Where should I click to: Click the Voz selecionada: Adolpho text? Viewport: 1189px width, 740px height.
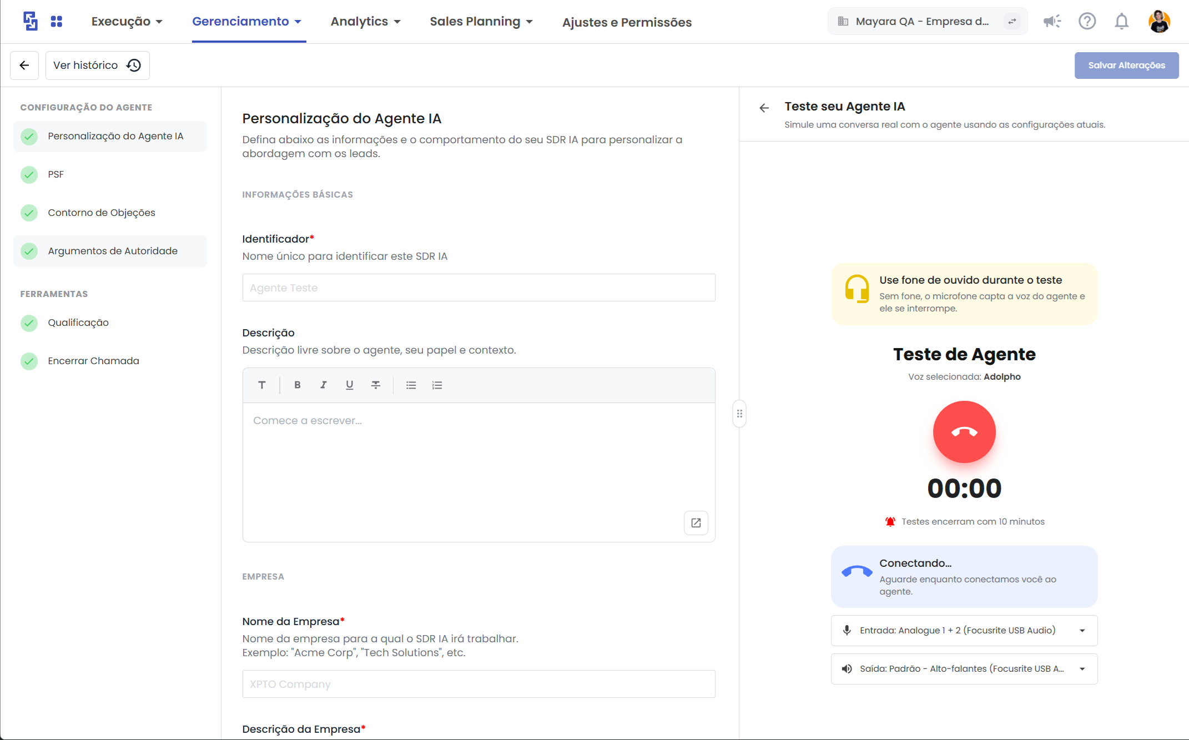point(964,377)
